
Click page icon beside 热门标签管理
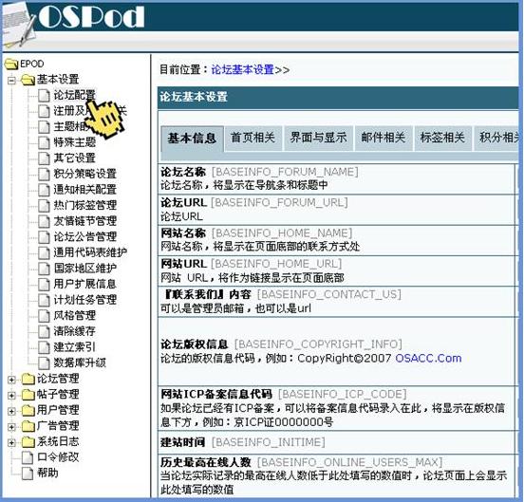pyautogui.click(x=44, y=205)
